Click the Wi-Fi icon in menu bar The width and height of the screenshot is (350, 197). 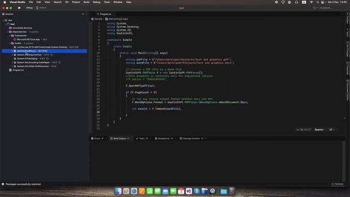[311, 2]
